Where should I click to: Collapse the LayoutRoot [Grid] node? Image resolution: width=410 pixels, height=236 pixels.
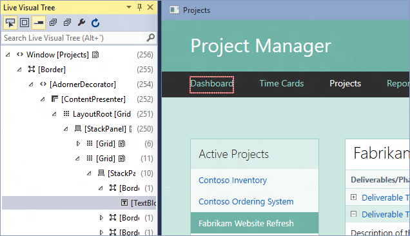click(54, 114)
